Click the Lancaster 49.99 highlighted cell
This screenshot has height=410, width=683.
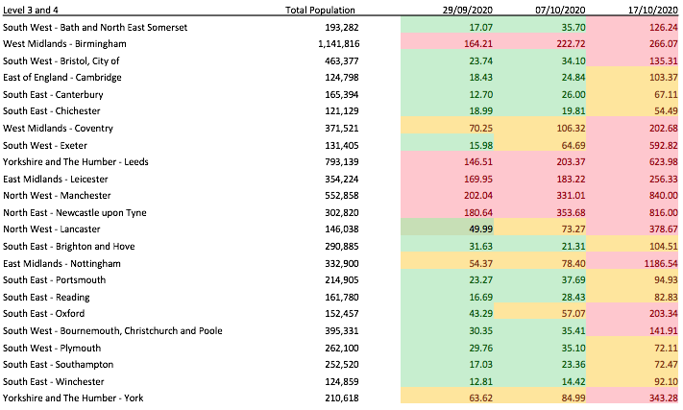point(447,229)
